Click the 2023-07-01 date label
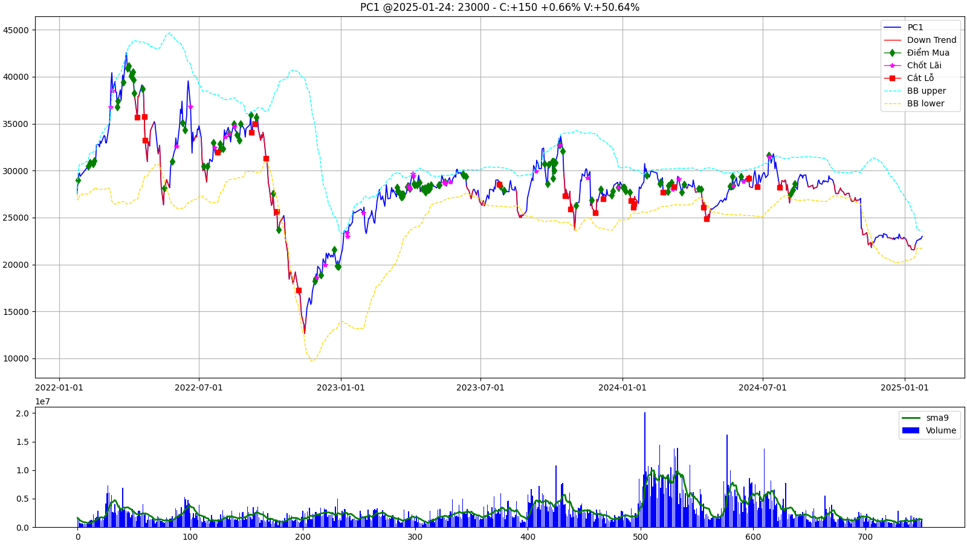This screenshot has height=544, width=967. [480, 387]
